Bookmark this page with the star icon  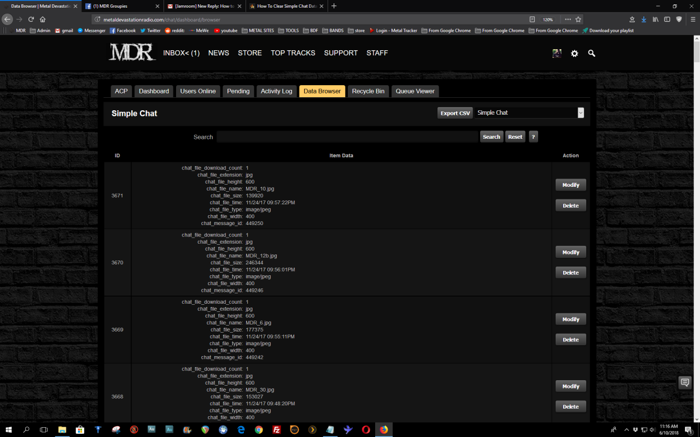(x=578, y=19)
